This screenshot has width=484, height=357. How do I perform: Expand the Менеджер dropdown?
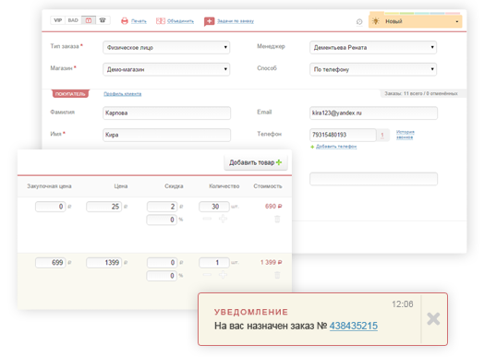coord(373,47)
